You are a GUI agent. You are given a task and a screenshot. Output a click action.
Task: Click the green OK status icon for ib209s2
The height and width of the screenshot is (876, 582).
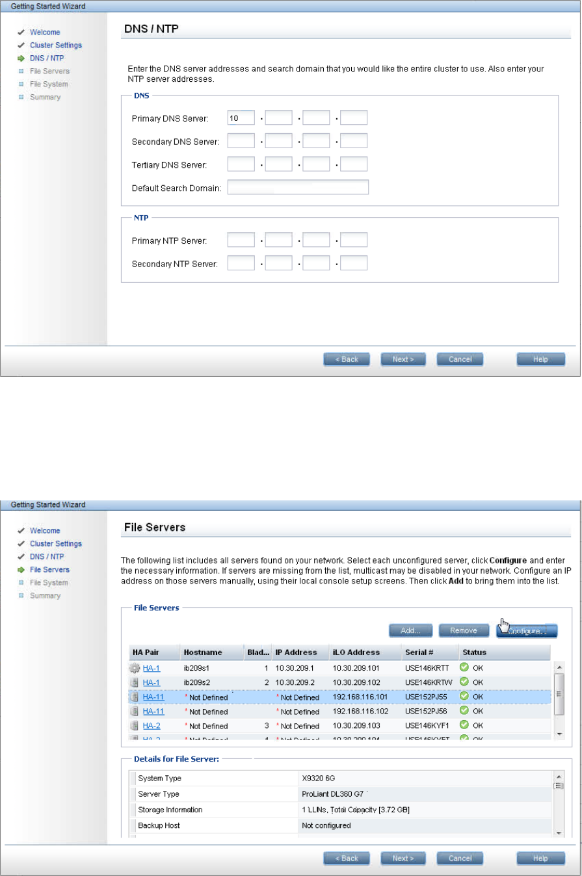click(x=464, y=682)
